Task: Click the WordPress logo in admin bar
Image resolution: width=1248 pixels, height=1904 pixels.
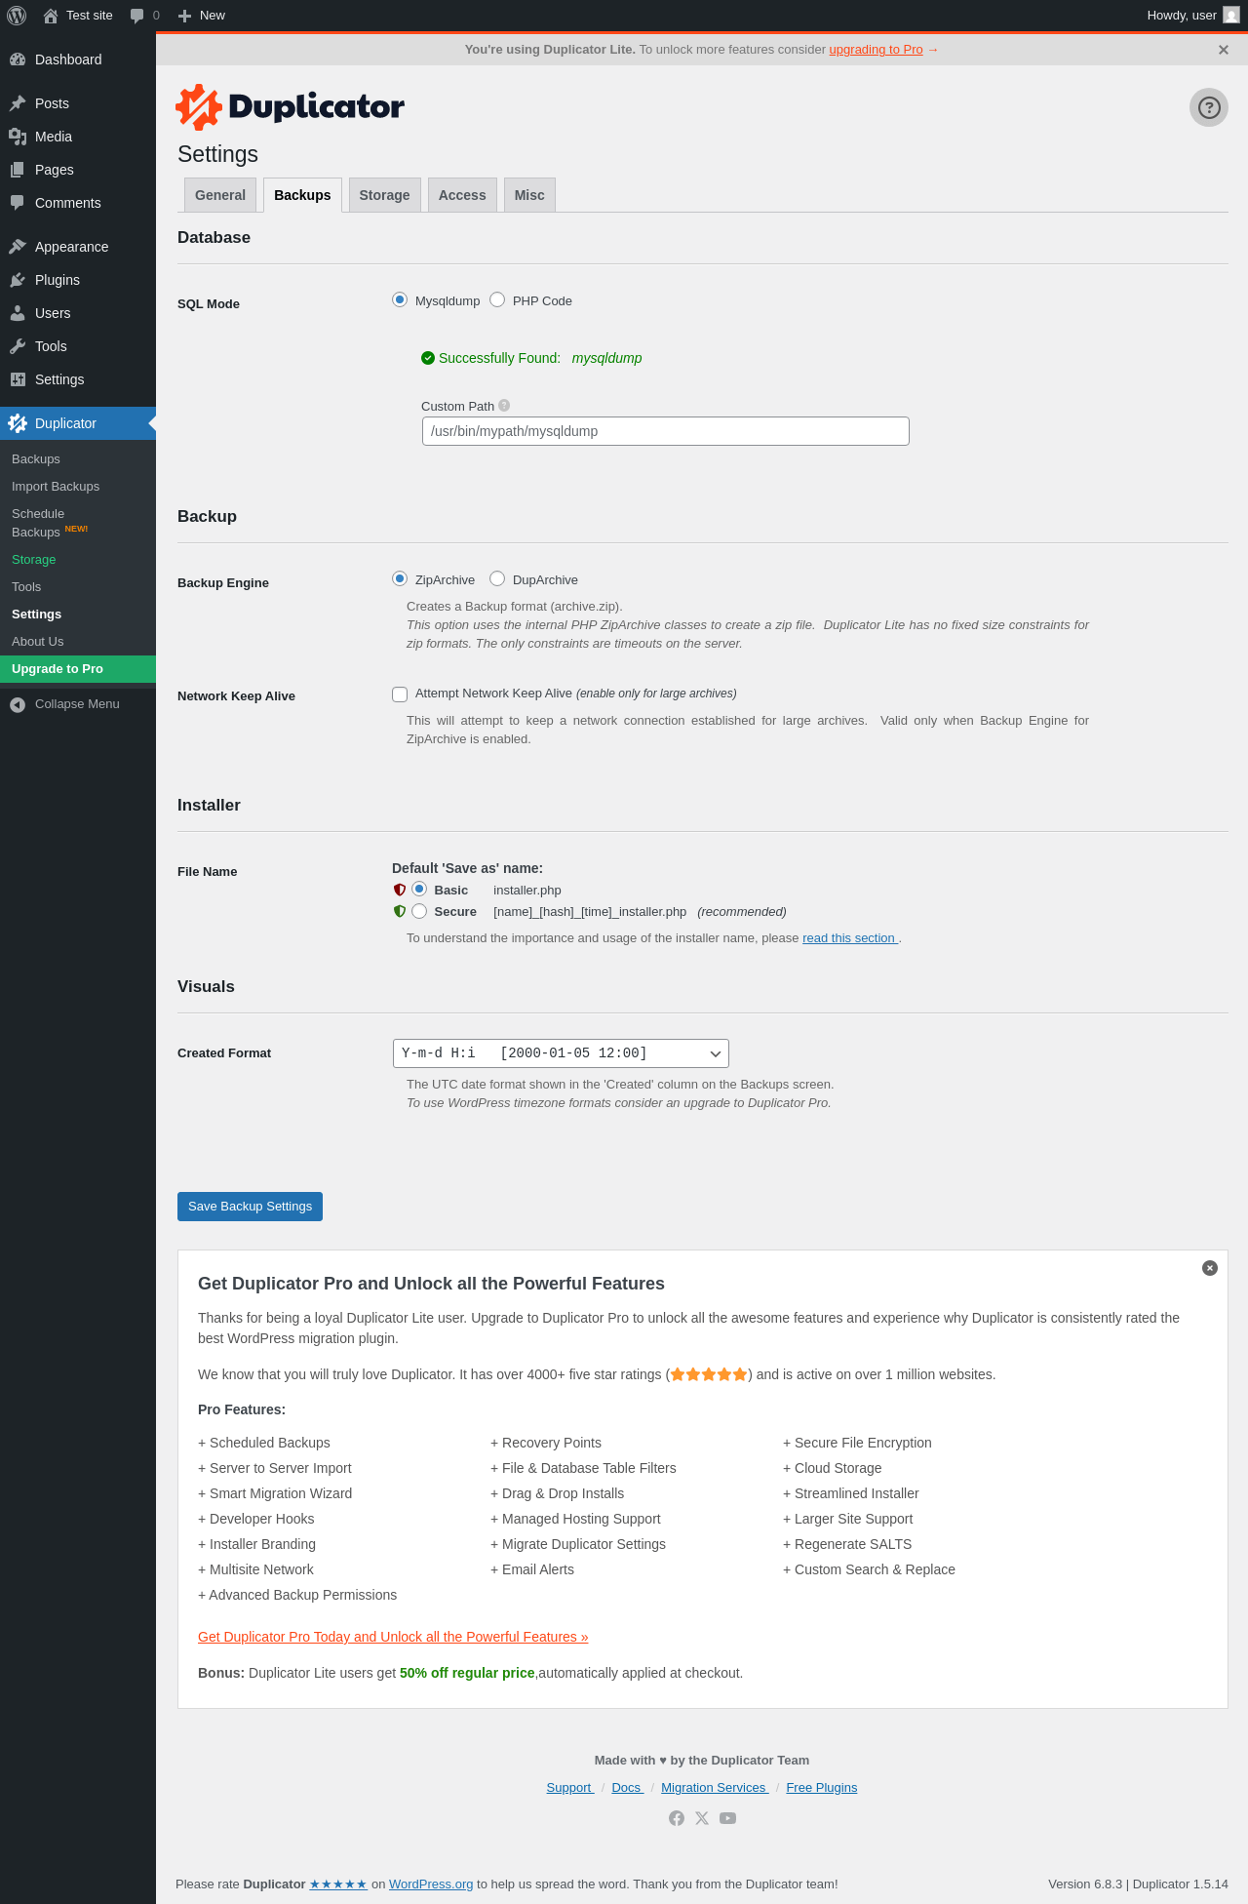Action: click(17, 16)
